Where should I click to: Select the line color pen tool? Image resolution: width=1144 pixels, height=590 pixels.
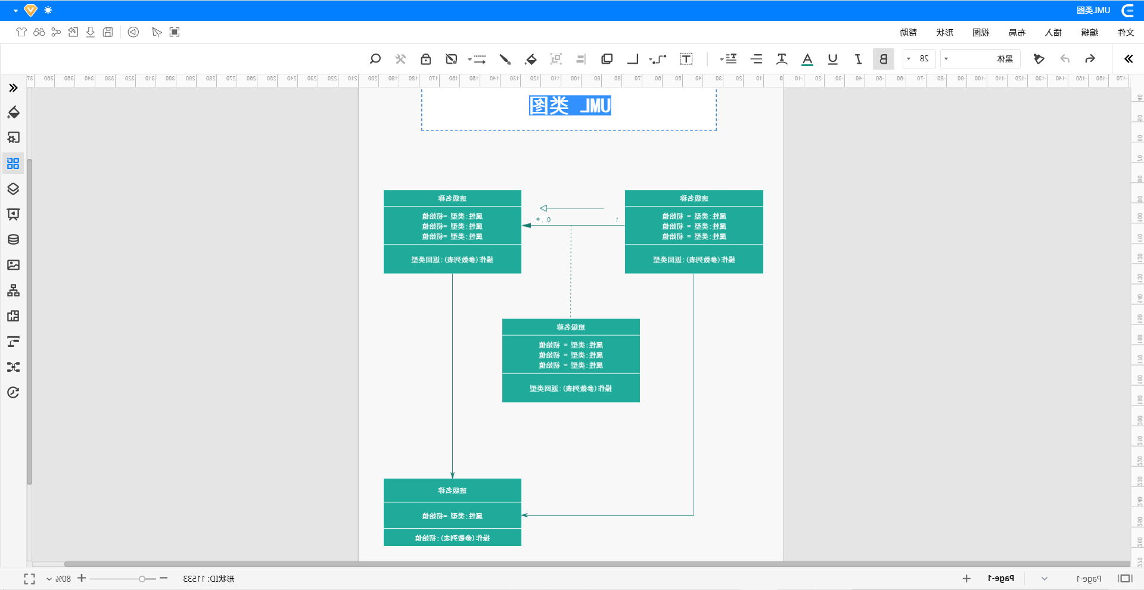coord(505,59)
